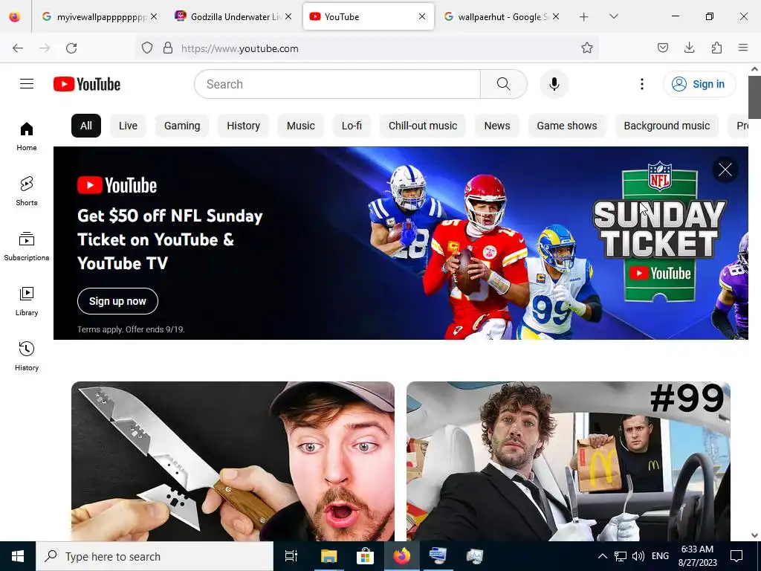Select the Chill-out music filter chip
The image size is (761, 571).
point(423,126)
